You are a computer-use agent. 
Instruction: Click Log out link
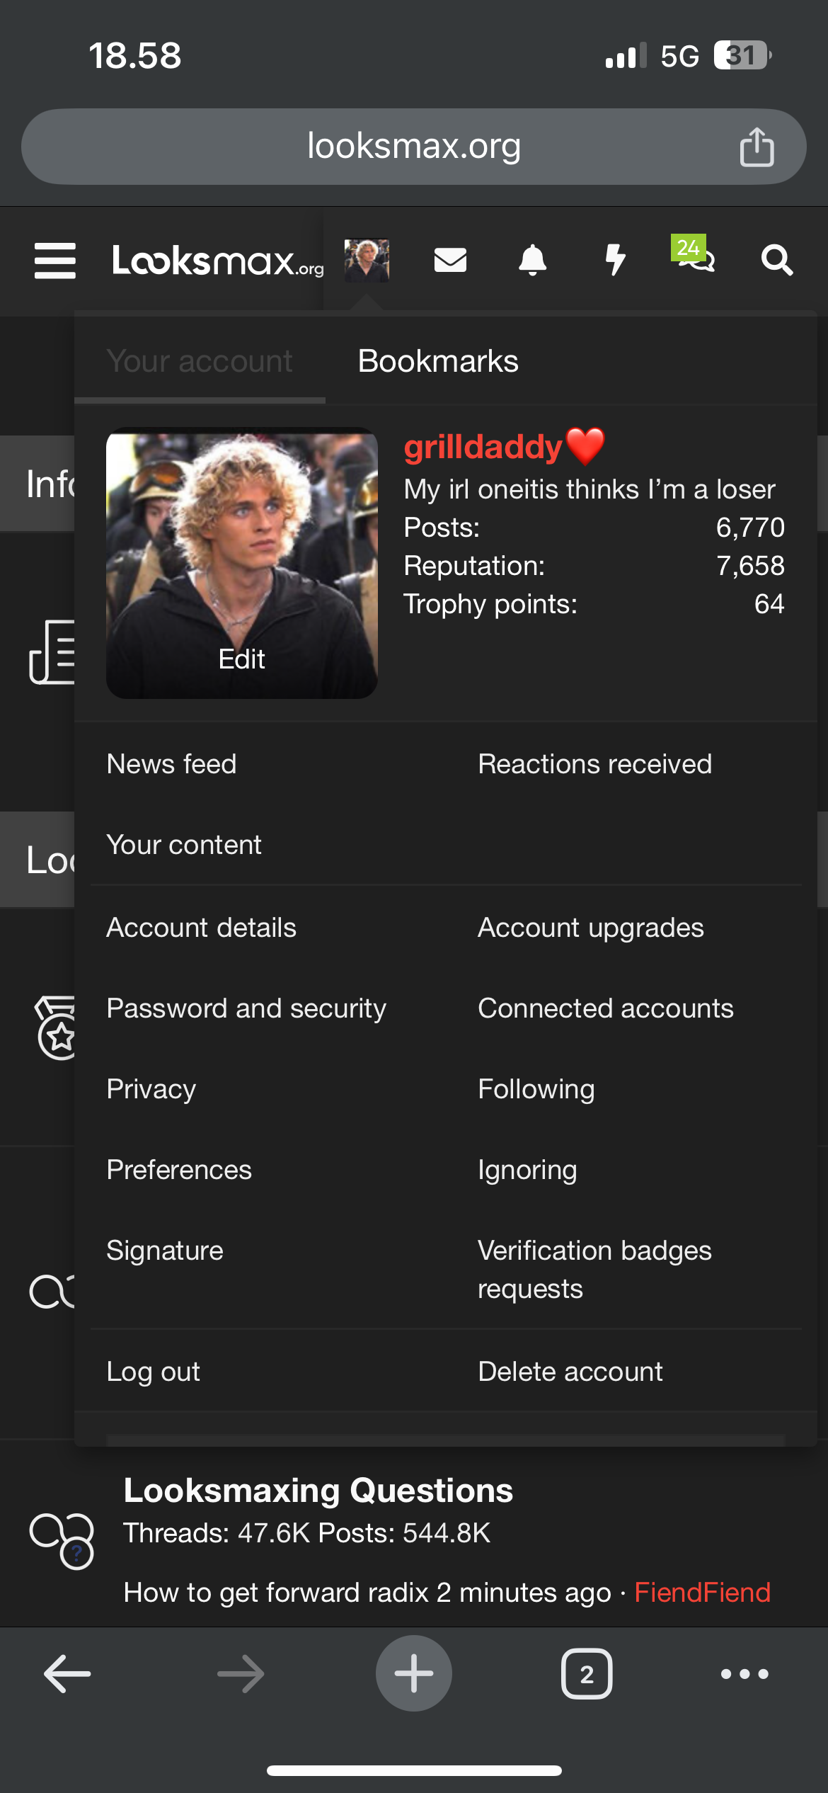click(x=153, y=1372)
